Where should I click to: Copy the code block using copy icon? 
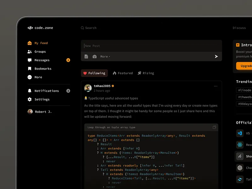click(x=214, y=127)
